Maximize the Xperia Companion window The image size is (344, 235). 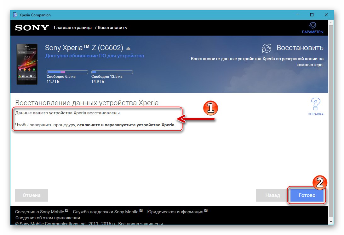pos(312,15)
